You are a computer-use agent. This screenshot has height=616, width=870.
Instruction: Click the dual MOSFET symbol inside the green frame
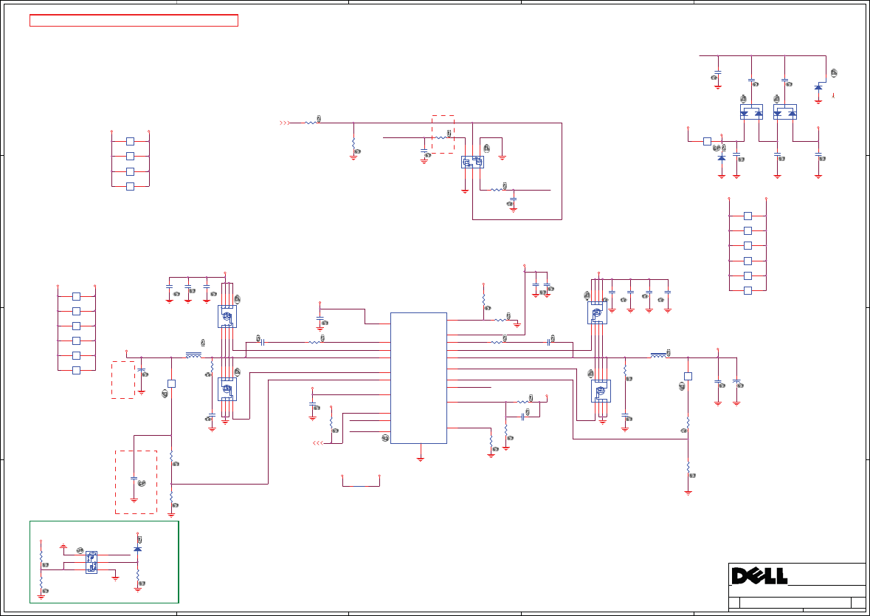coord(92,562)
